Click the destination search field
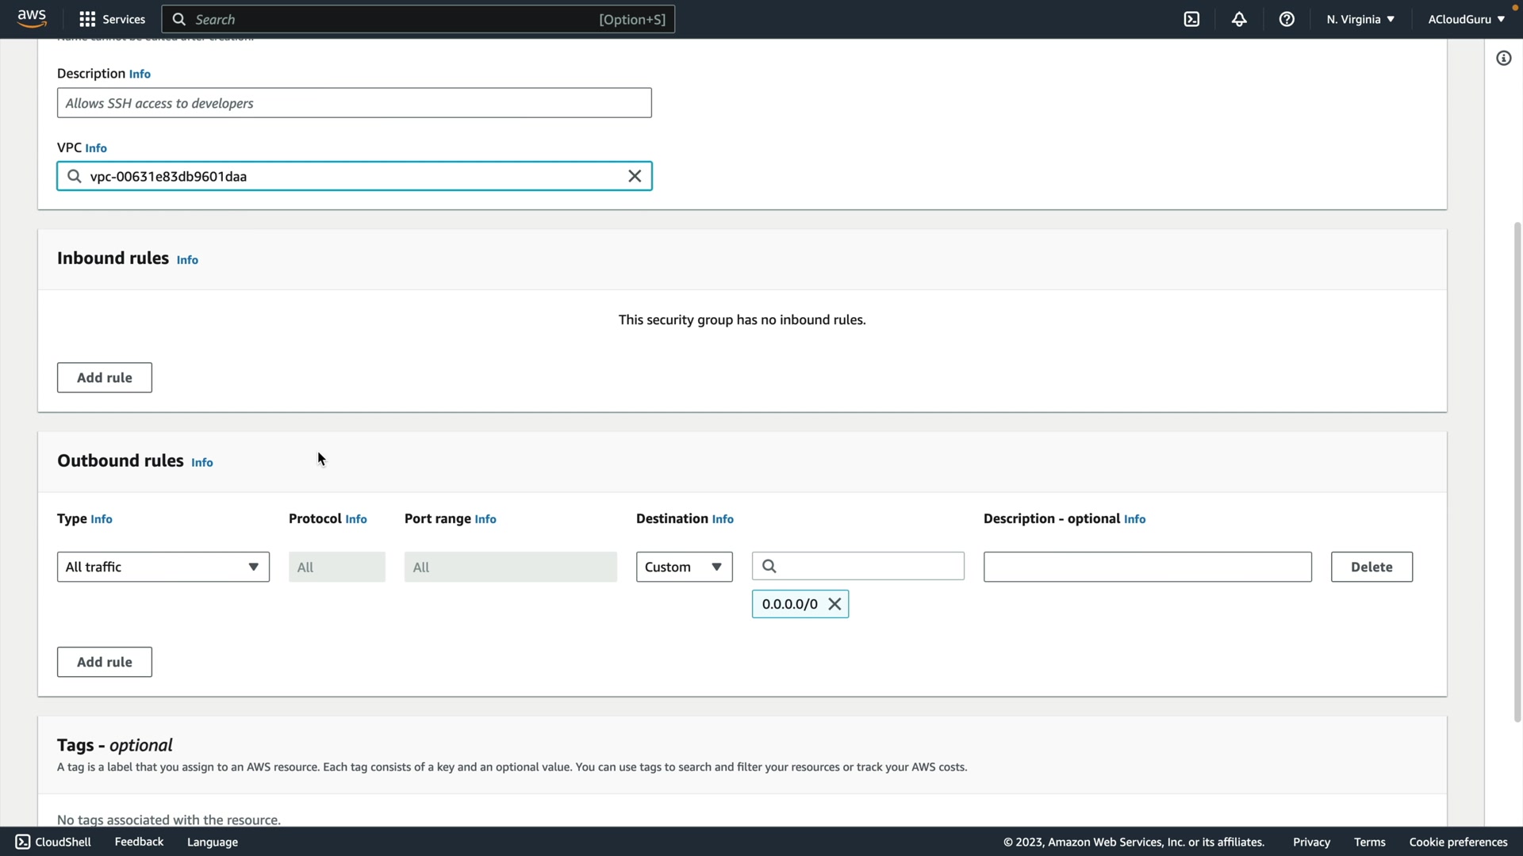 click(x=865, y=566)
